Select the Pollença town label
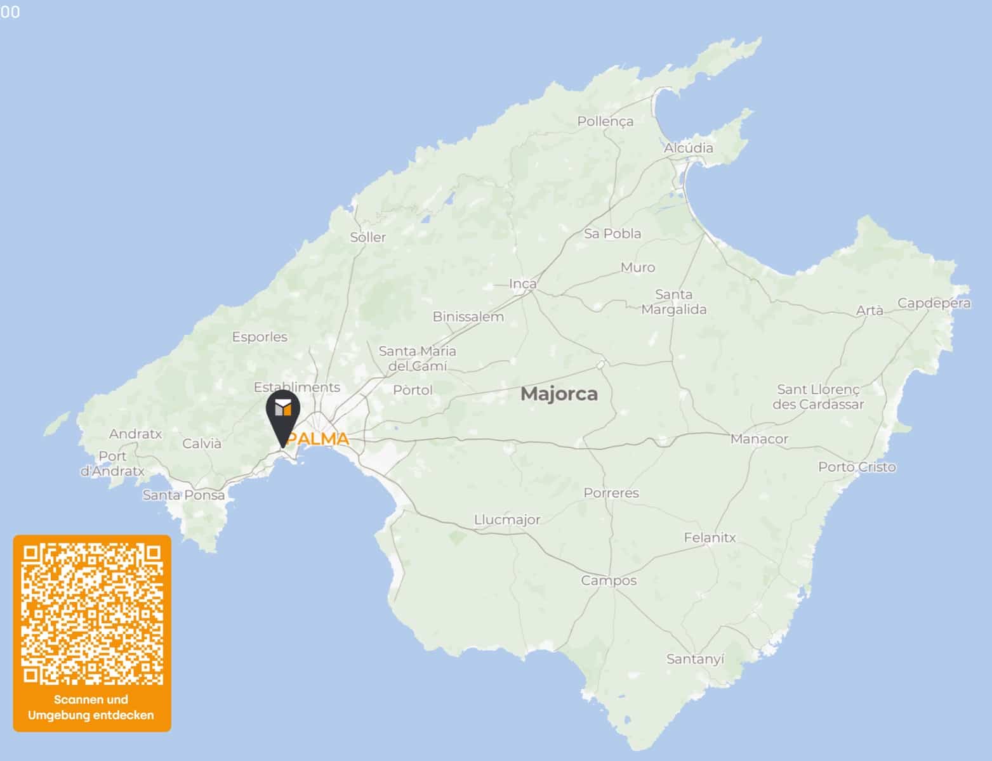Viewport: 992px width, 761px height. point(605,121)
